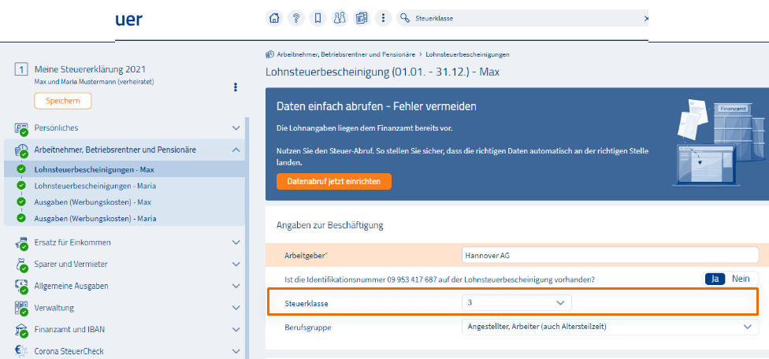Select Ausgaben (Werbungskosten) - Max
The height and width of the screenshot is (359, 769).
92,202
